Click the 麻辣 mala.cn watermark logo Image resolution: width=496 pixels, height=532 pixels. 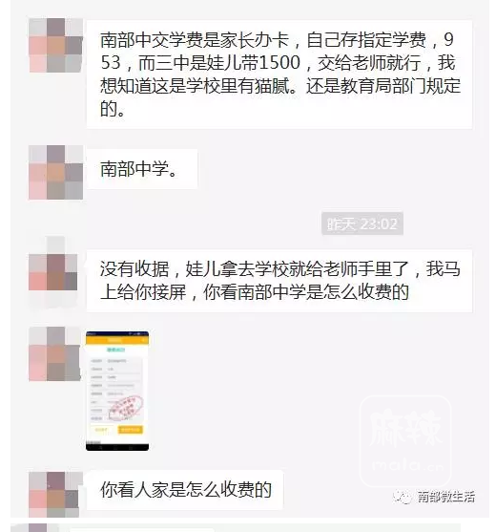(x=405, y=441)
